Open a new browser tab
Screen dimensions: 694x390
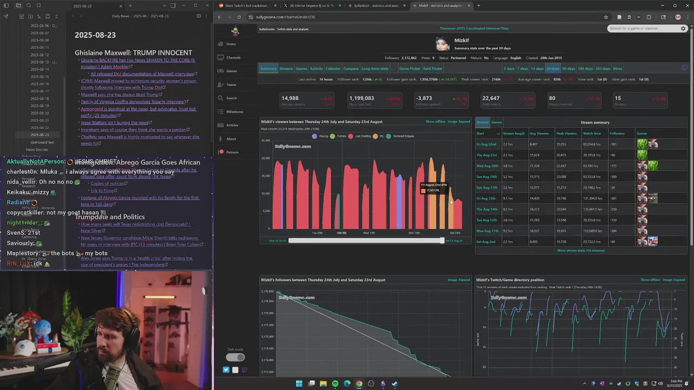click(x=478, y=5)
